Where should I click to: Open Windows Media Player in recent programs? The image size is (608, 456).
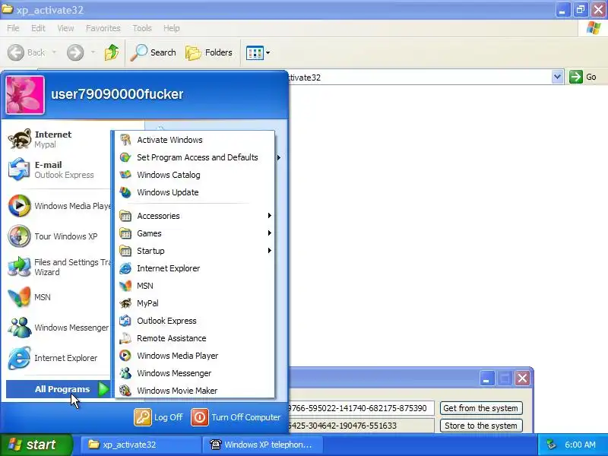pyautogui.click(x=59, y=205)
